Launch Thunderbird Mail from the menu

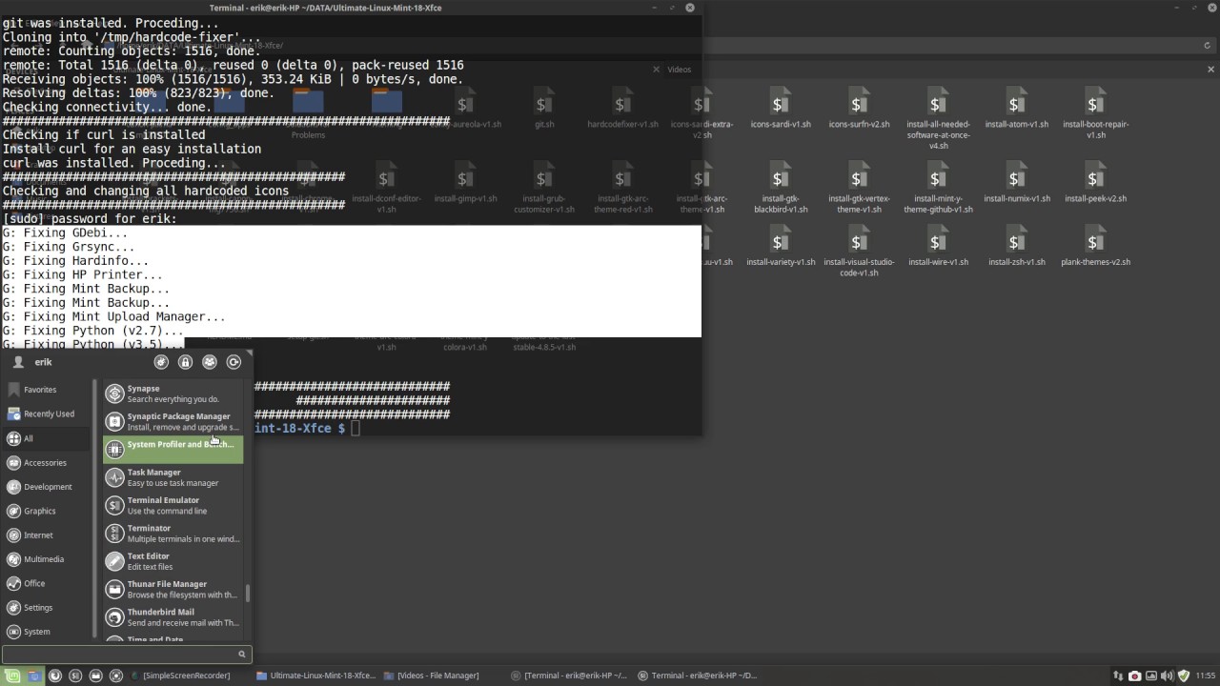(173, 617)
